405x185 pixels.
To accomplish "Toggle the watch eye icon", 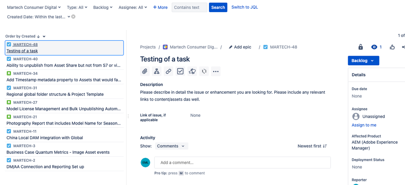I will (x=374, y=47).
